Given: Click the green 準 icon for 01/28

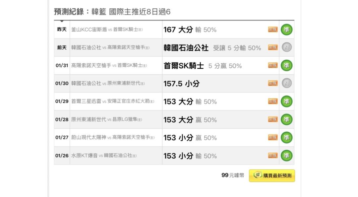Looking at the screenshot, I should click(x=287, y=119).
